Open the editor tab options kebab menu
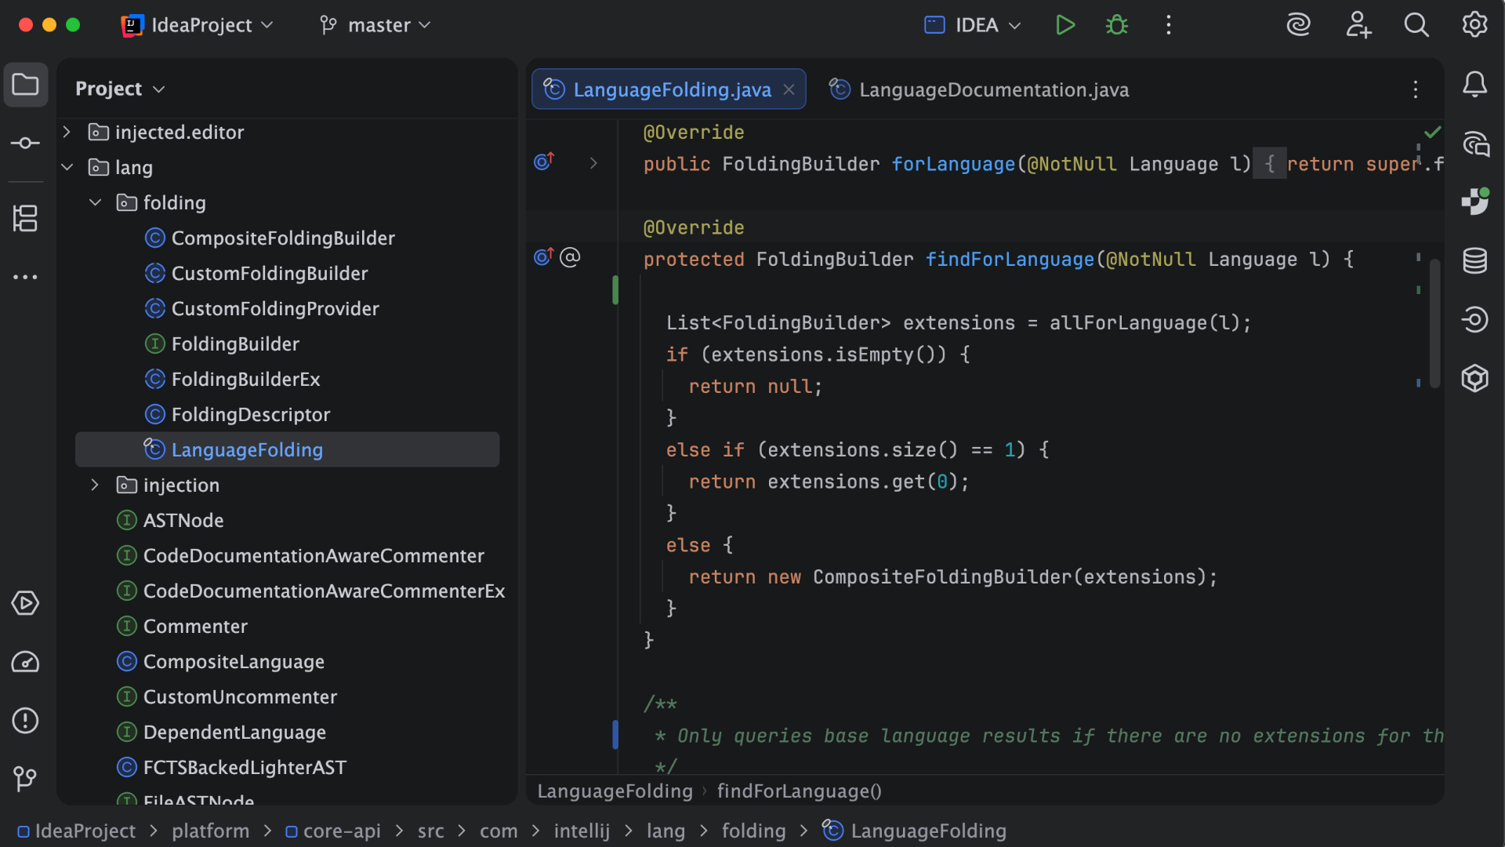 pos(1416,89)
